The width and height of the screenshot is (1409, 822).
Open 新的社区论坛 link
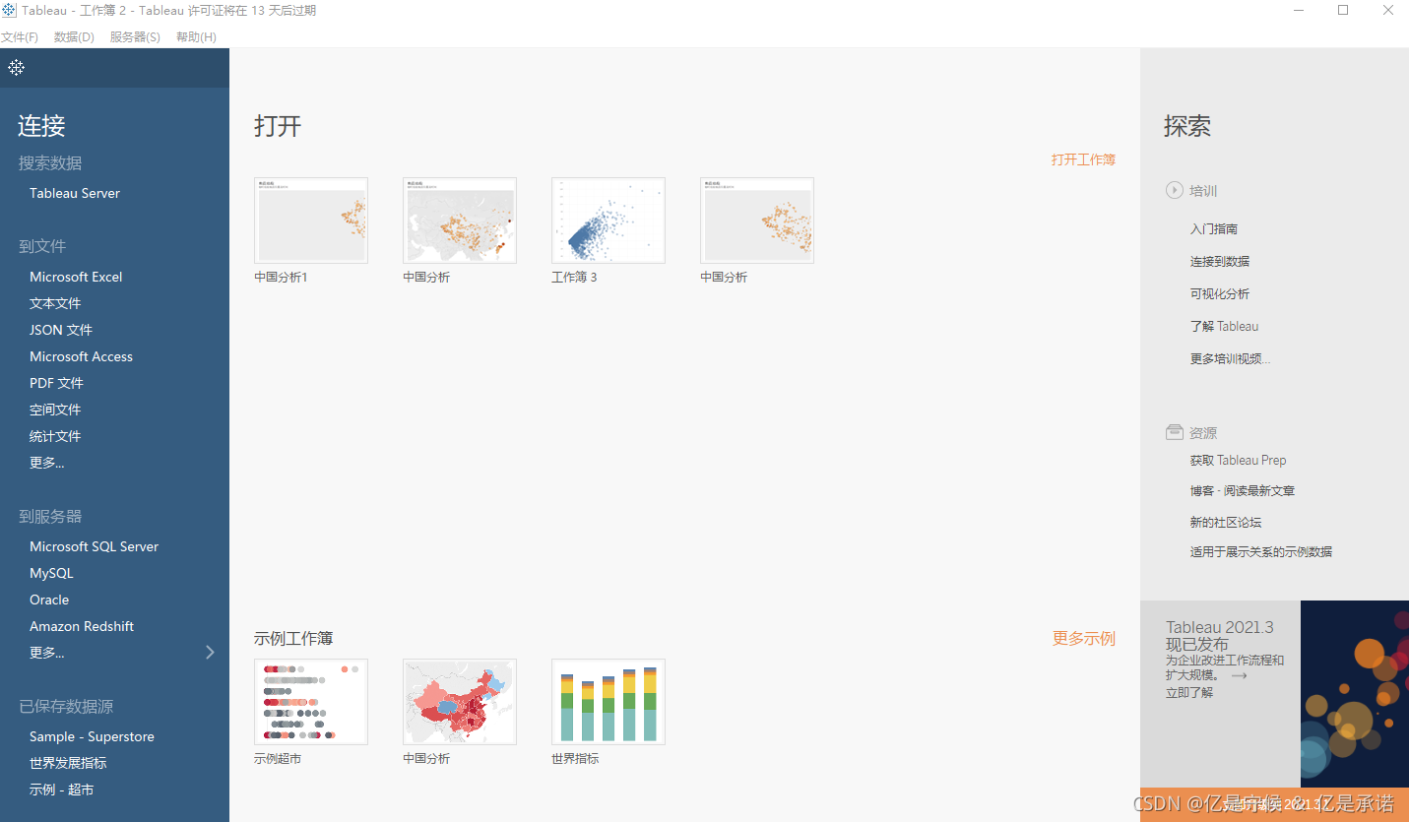[1225, 523]
